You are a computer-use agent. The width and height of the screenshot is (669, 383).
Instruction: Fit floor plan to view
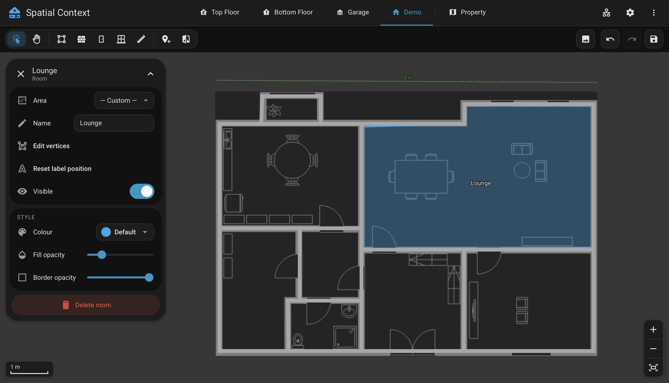point(653,368)
